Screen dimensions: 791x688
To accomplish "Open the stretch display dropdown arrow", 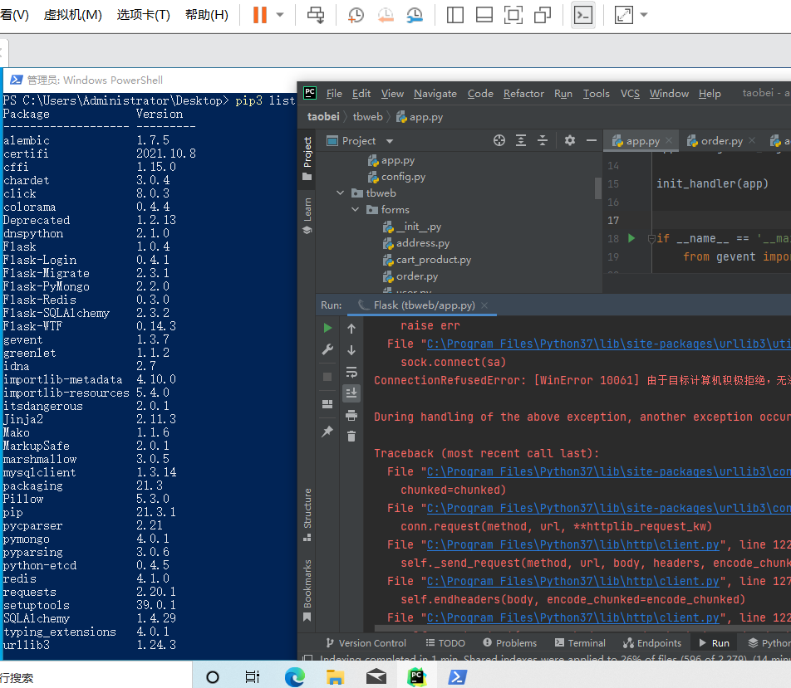I will click(x=644, y=15).
